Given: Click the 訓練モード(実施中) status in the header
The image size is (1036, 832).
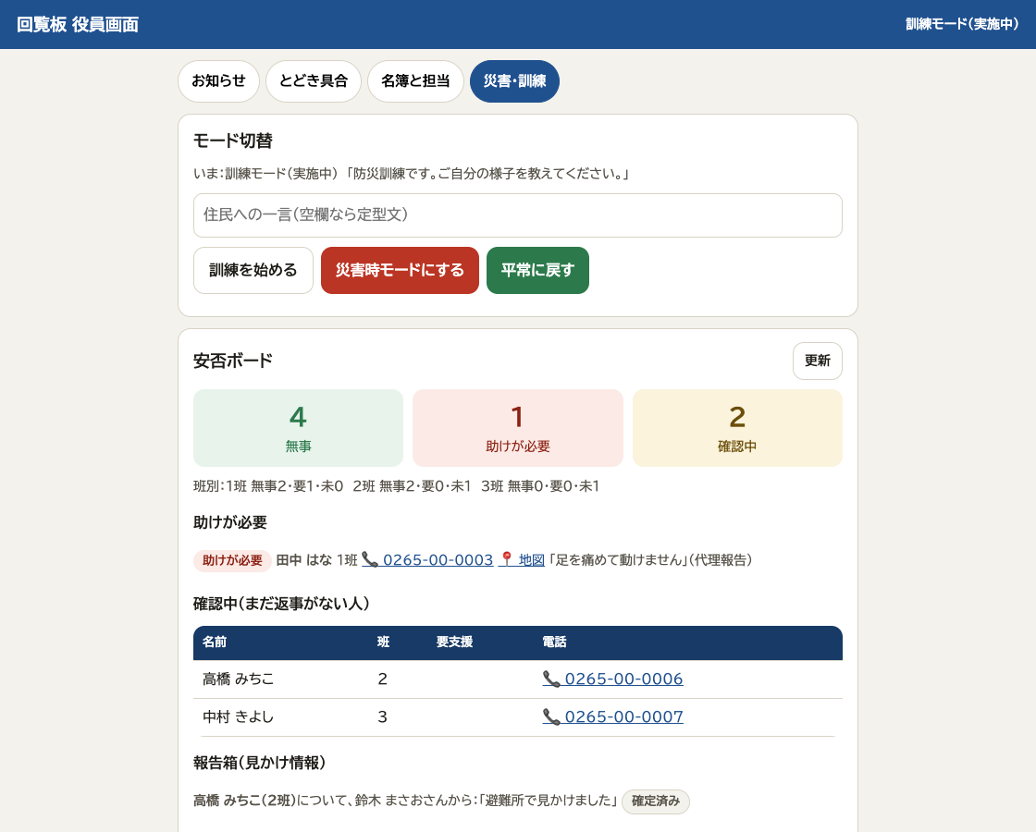Looking at the screenshot, I should (962, 24).
